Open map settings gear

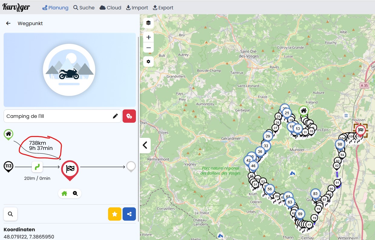(148, 62)
